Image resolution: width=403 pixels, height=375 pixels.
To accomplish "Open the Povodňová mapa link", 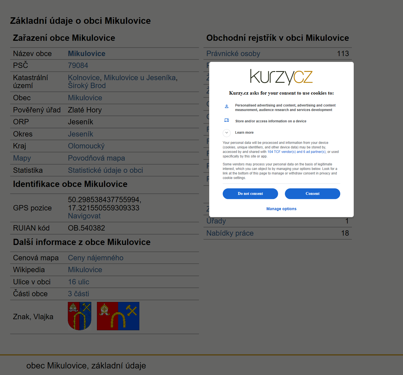I will click(96, 158).
